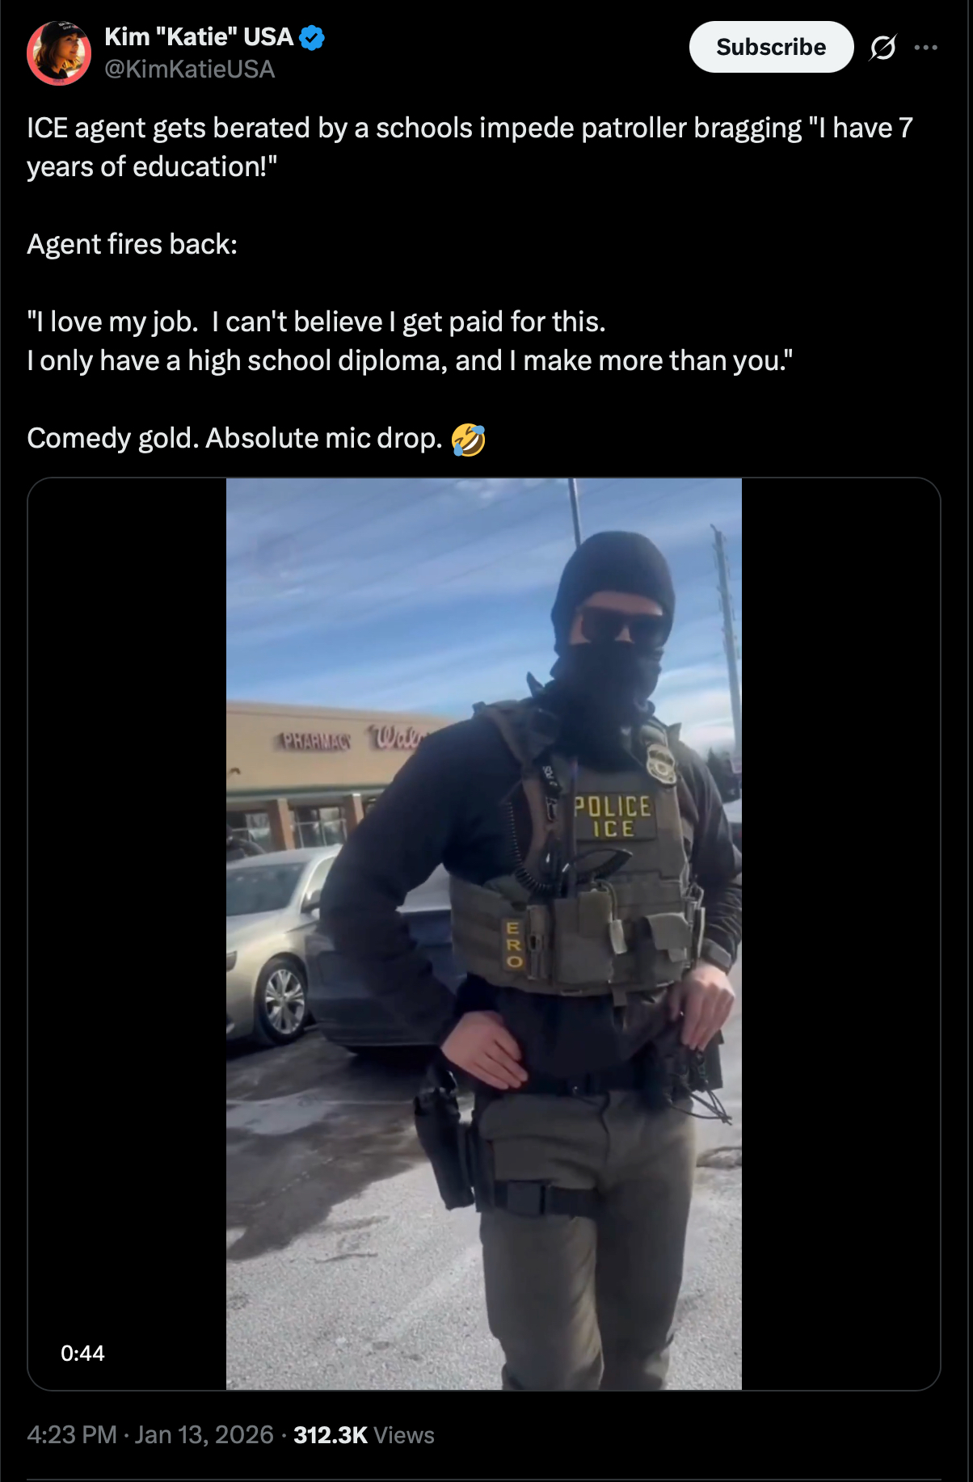This screenshot has width=973, height=1482.
Task: Click the Pharmacy sign in the video
Action: click(x=316, y=740)
